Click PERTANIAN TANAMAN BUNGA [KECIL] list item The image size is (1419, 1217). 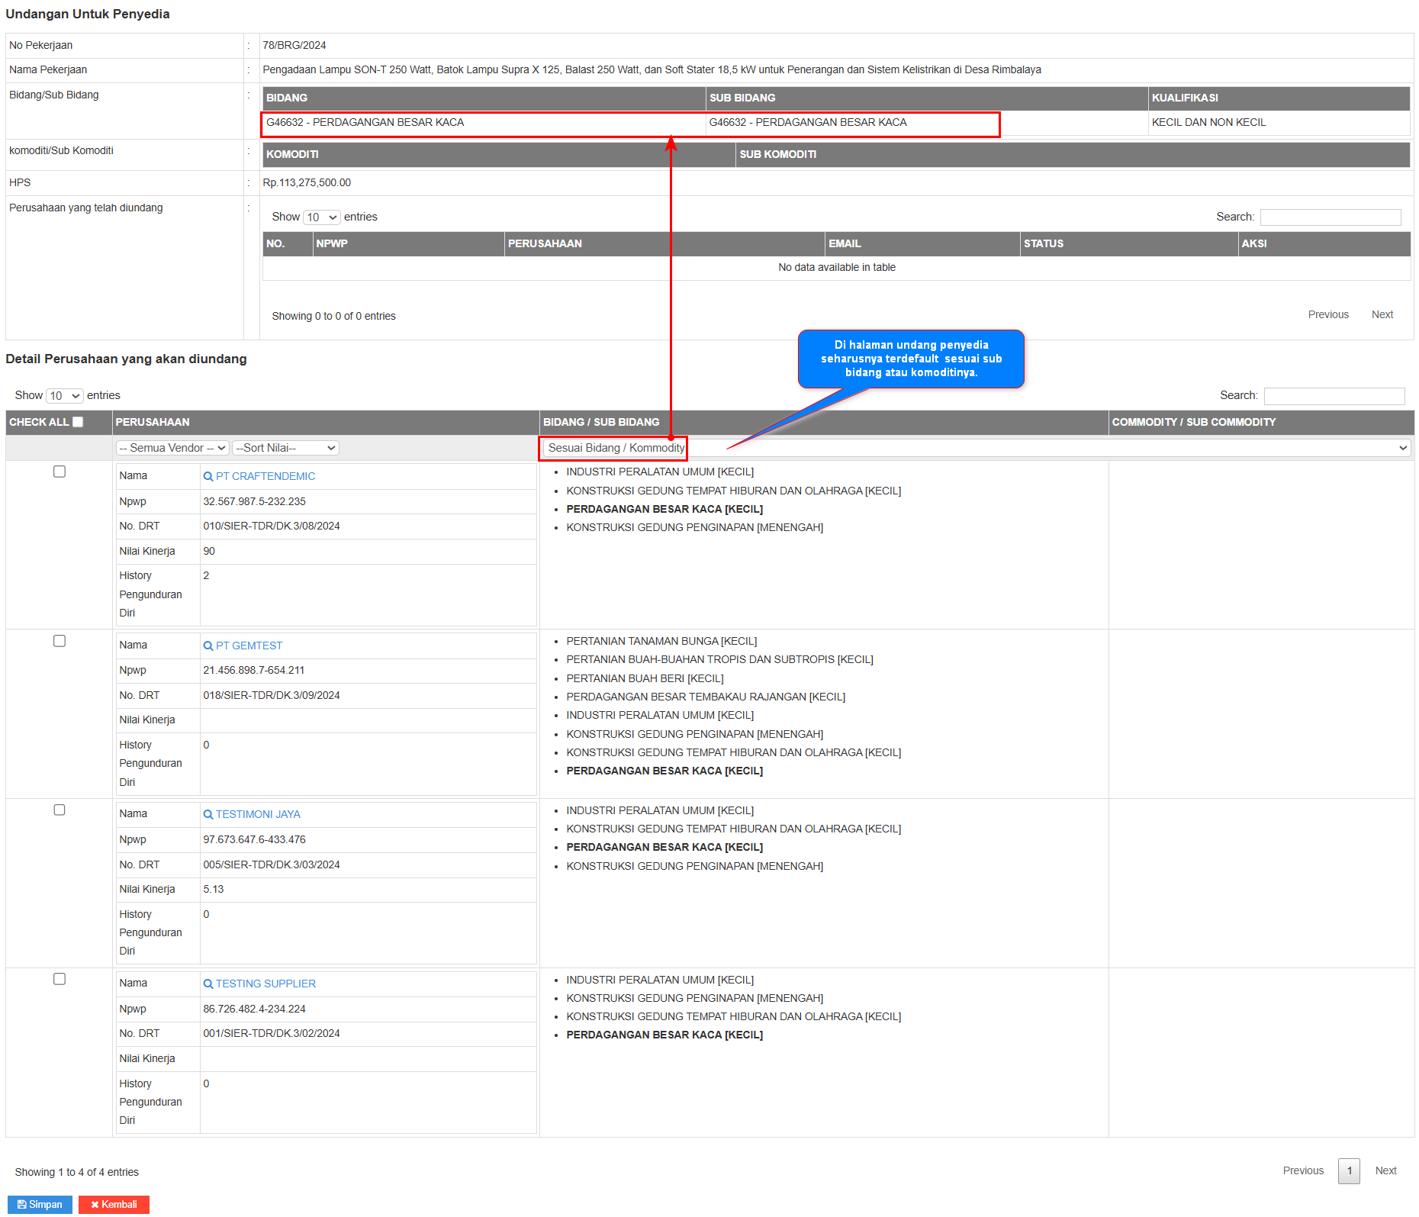[661, 642]
